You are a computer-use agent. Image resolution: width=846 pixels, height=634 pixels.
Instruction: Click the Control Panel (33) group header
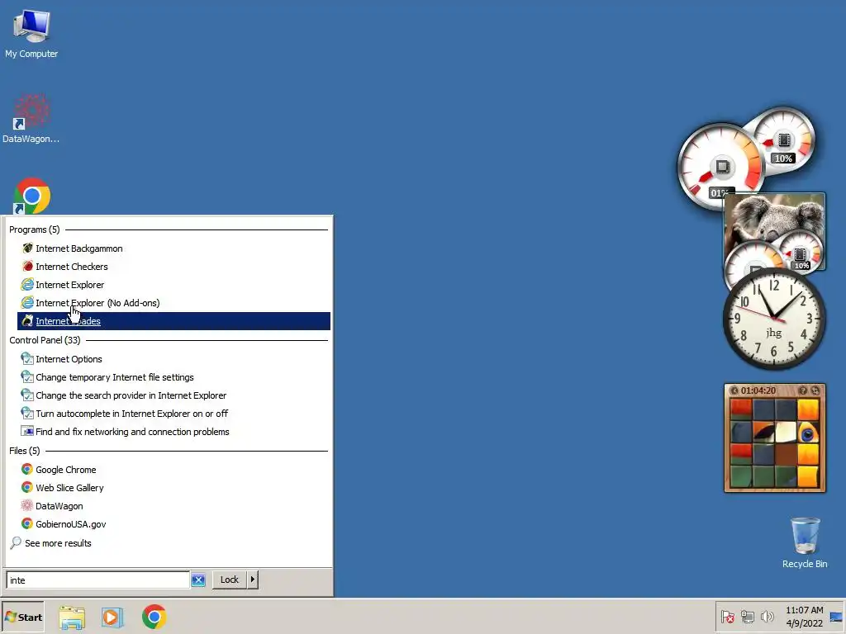coord(45,340)
